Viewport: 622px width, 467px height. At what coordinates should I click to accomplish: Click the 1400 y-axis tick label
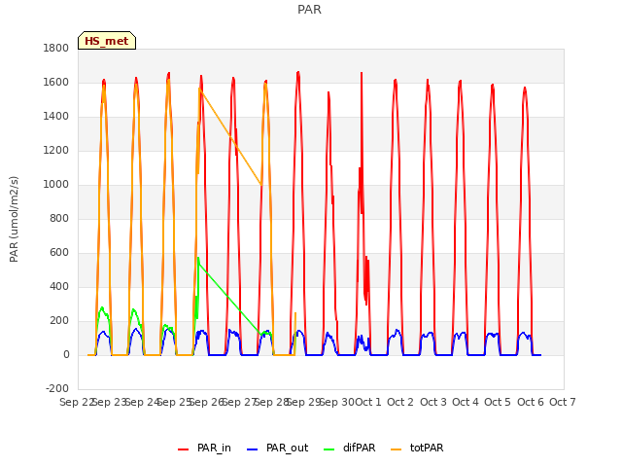tap(56, 117)
